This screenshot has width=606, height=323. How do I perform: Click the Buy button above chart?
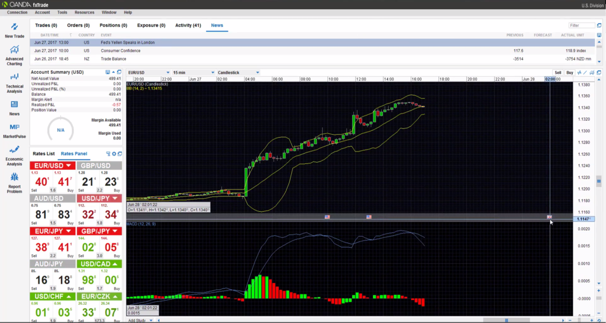(569, 72)
